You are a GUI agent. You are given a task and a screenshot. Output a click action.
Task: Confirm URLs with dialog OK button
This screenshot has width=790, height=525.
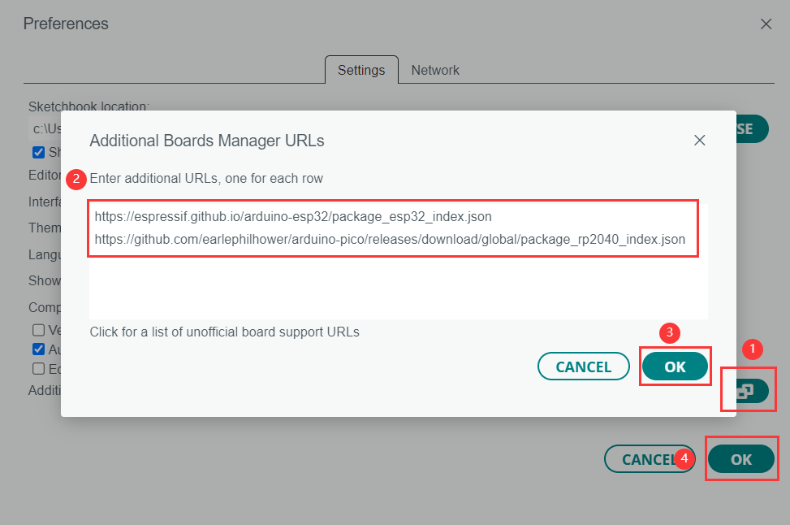(x=676, y=367)
